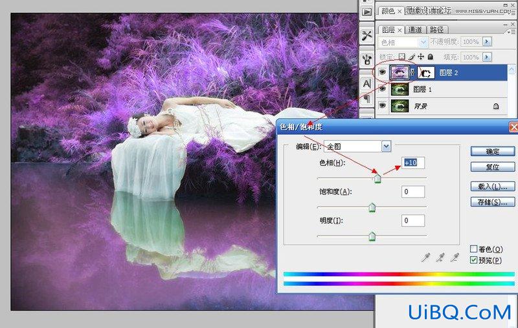This screenshot has width=518, height=328.
Task: Switch to the 通道 tab
Action: (415, 30)
